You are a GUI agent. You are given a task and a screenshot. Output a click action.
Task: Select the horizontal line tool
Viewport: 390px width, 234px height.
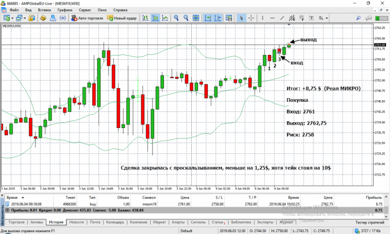click(x=273, y=18)
